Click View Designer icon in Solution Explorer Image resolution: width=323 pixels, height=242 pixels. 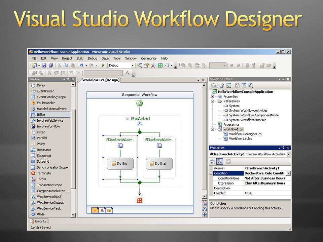click(x=244, y=85)
